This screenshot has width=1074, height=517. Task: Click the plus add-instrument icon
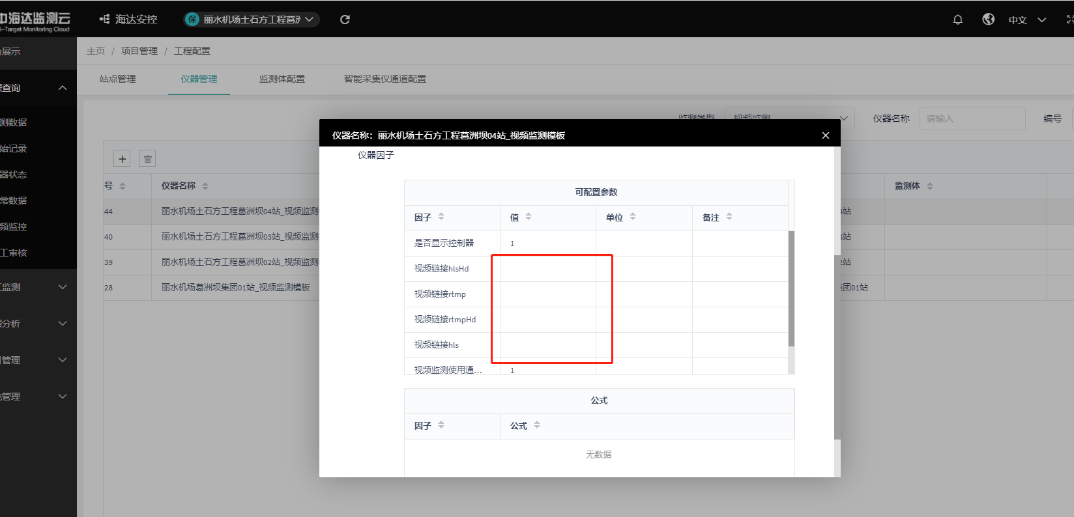(x=122, y=159)
